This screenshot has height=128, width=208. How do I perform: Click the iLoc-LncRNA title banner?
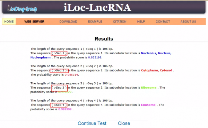pos(97,7)
